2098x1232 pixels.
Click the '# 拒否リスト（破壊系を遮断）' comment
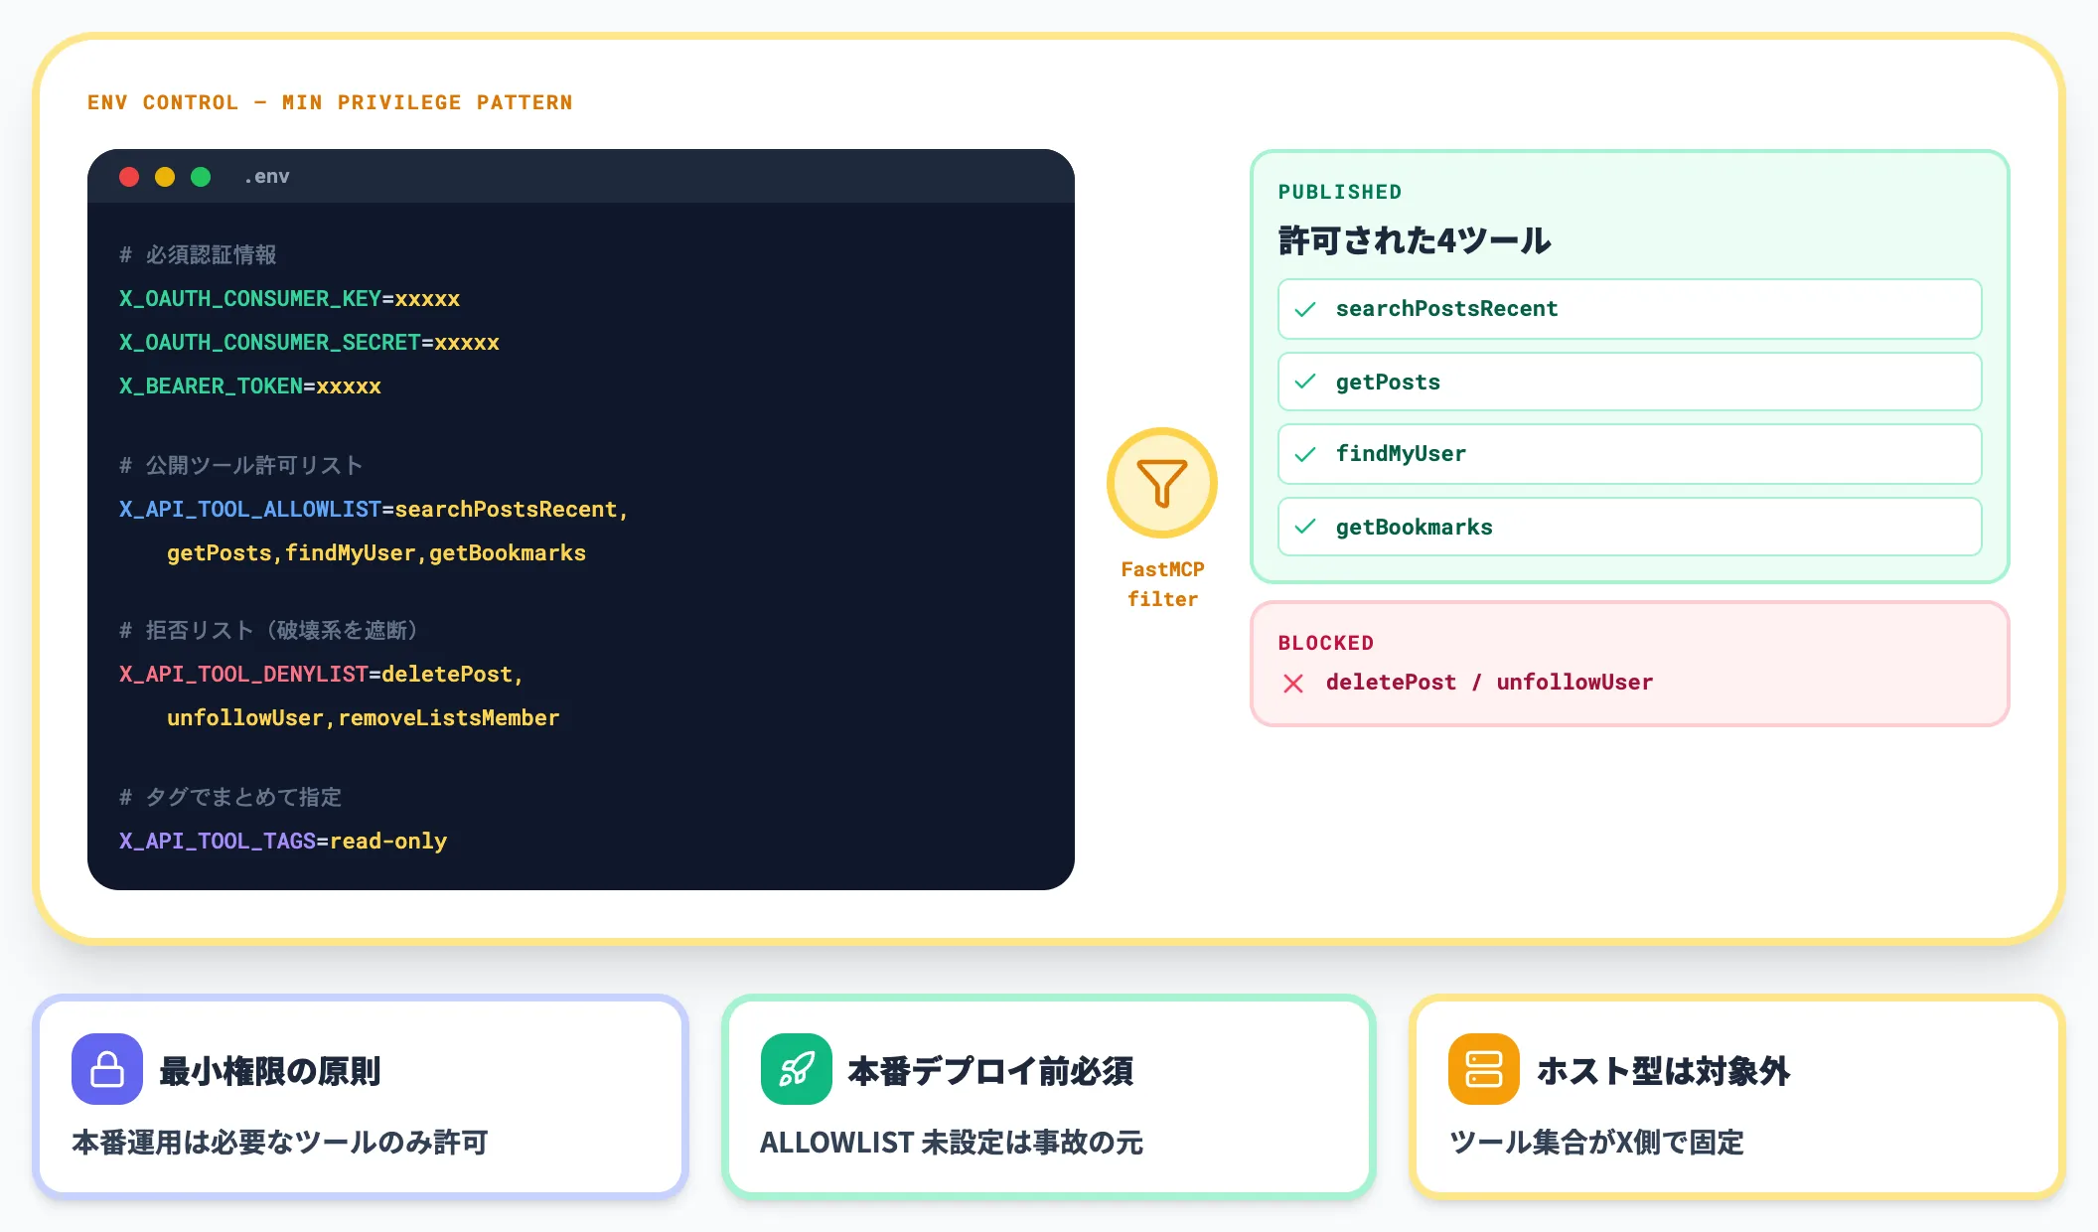(x=270, y=631)
